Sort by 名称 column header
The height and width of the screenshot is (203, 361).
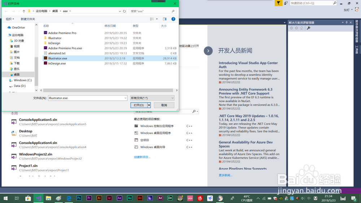tap(46, 26)
